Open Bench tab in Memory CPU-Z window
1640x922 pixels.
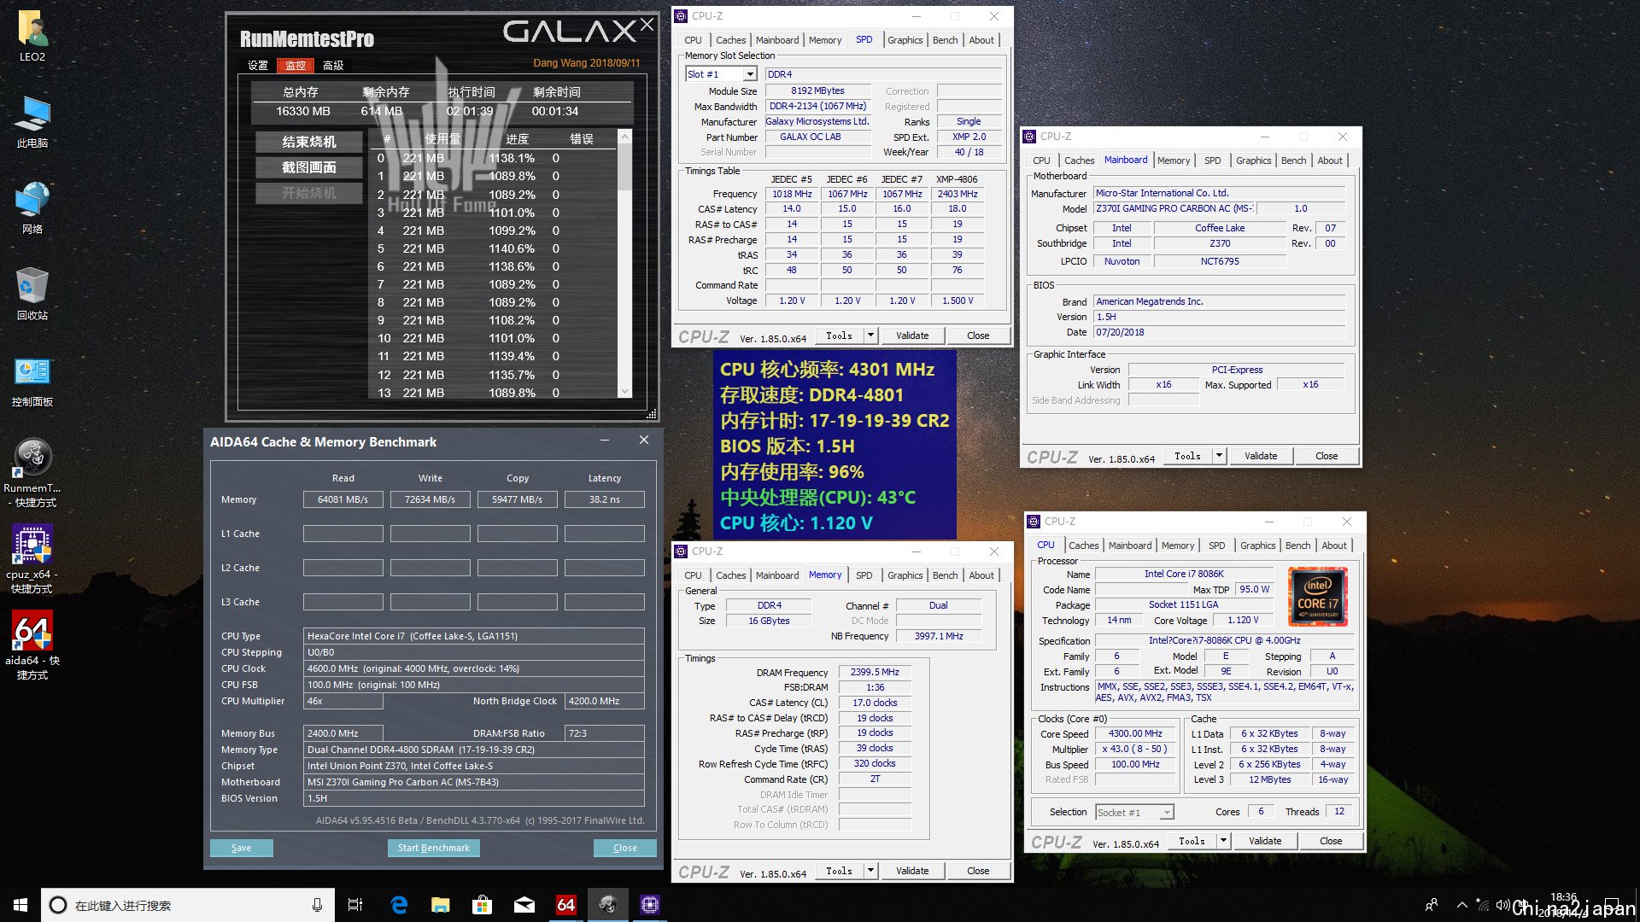[x=945, y=575]
